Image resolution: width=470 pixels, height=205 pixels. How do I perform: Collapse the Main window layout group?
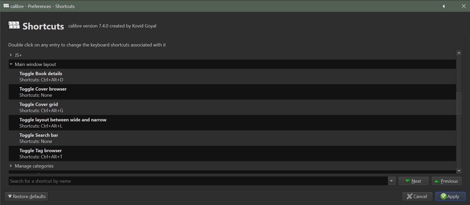point(11,64)
